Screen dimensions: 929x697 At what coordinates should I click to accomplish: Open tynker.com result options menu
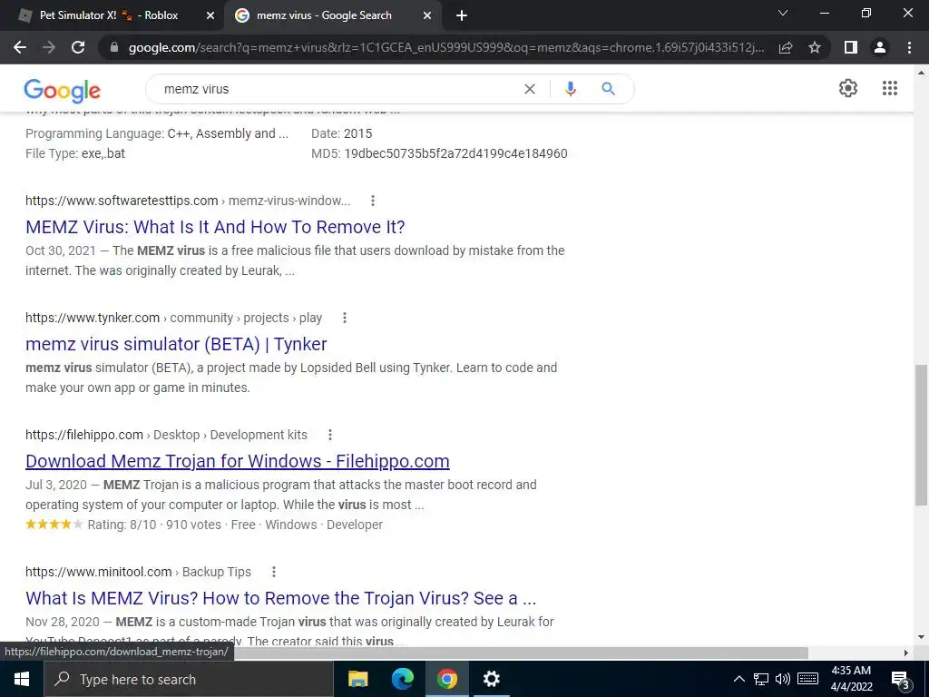[344, 318]
